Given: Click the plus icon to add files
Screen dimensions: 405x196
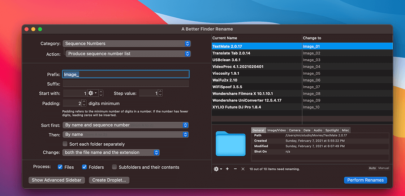Looking at the screenshot, I should [x=227, y=169].
